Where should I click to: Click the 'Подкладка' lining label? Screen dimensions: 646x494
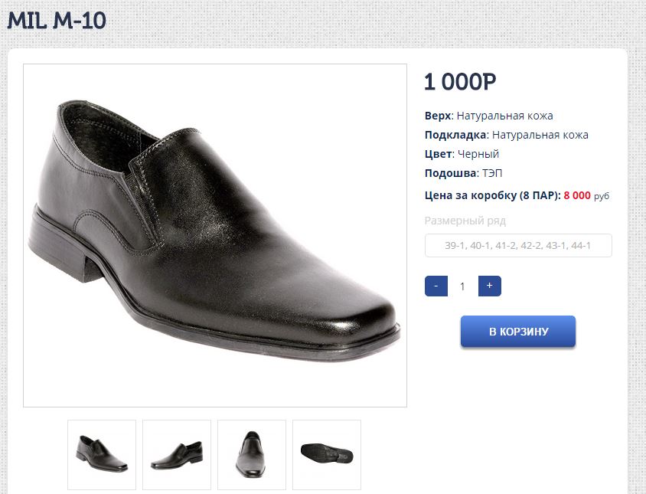tap(455, 135)
